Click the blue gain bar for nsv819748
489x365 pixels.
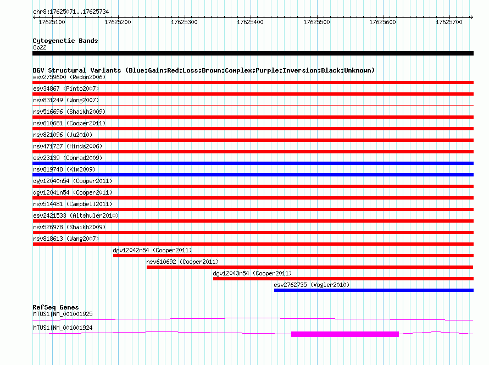pyautogui.click(x=253, y=175)
